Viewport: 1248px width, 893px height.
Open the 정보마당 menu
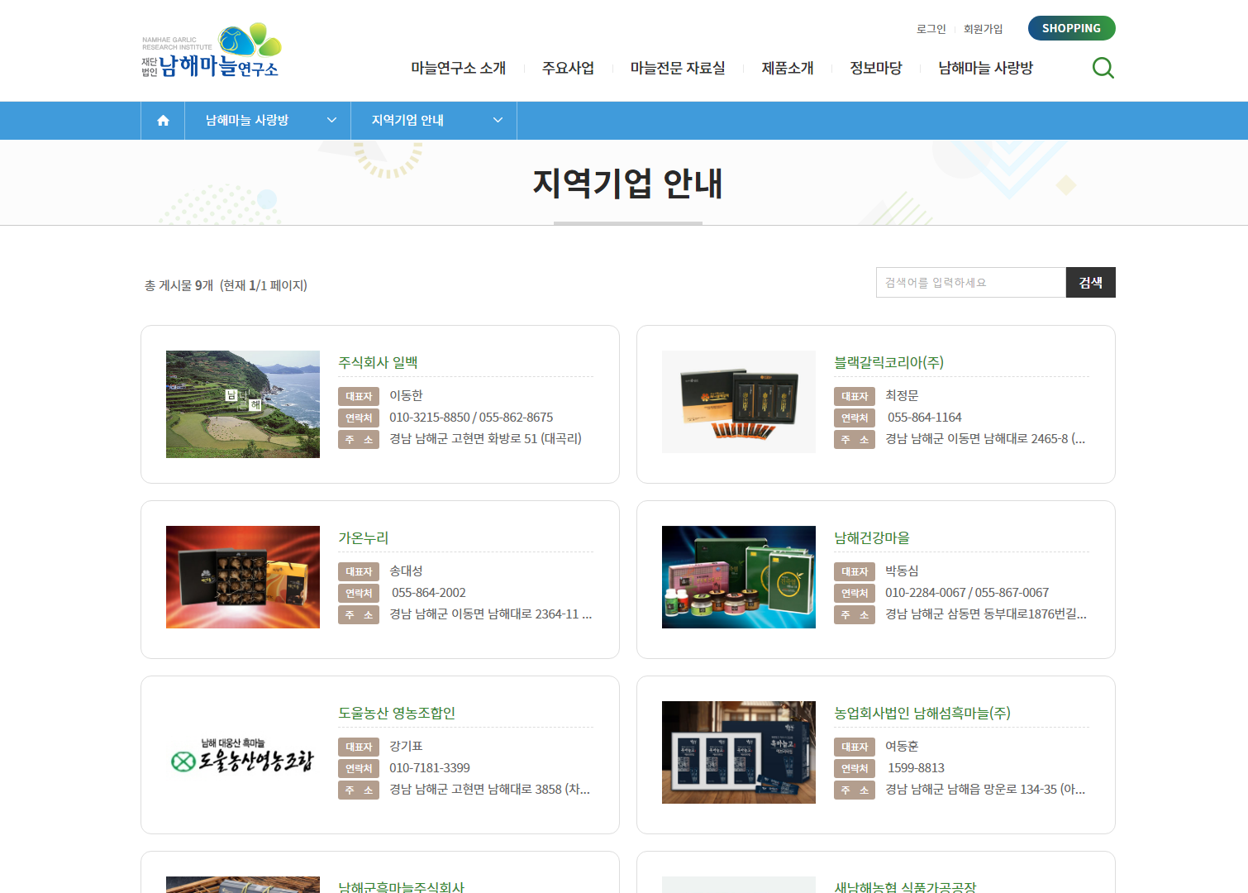tap(876, 68)
